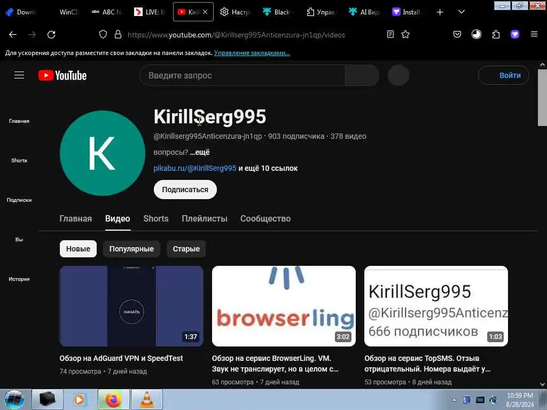Open title Обзор на сервис TopSMS
The image size is (547, 410).
[428, 364]
